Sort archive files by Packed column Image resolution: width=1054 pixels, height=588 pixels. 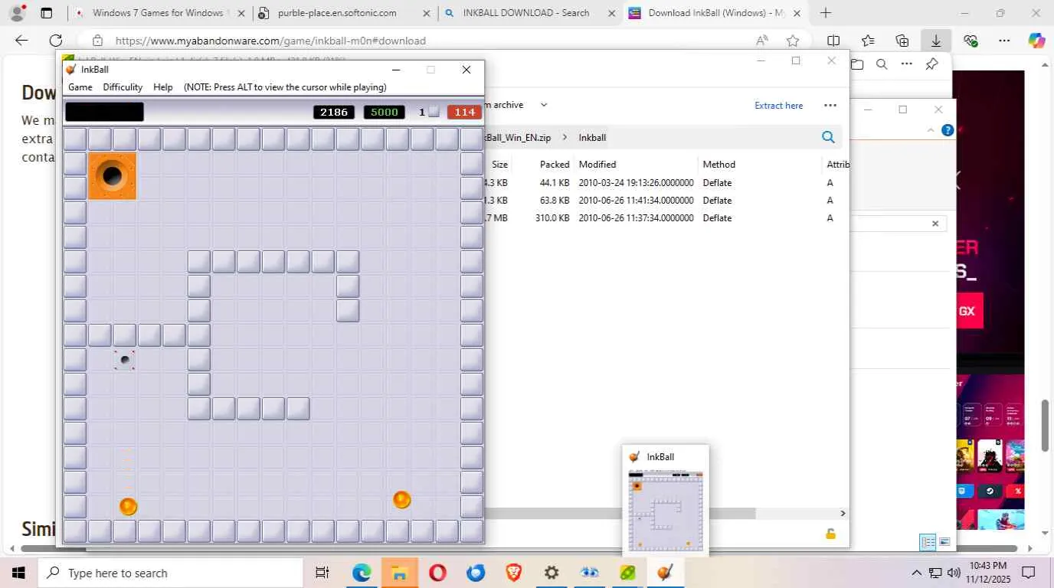point(555,164)
